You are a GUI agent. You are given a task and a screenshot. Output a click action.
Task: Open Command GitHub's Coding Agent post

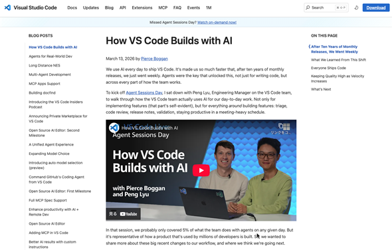pos(56,180)
